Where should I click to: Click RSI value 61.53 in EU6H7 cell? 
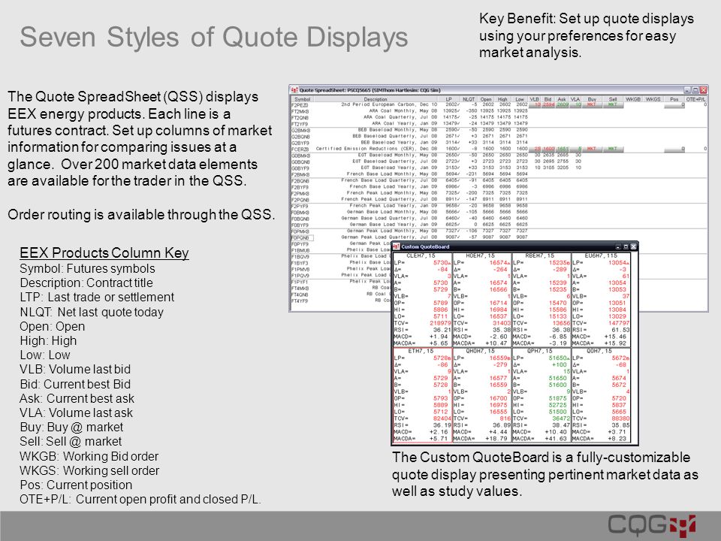(620, 330)
